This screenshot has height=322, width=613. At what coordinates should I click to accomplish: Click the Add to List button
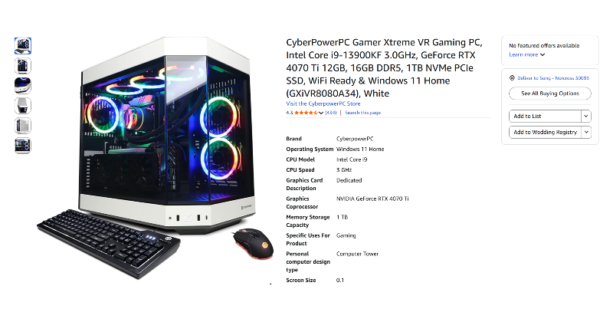545,117
